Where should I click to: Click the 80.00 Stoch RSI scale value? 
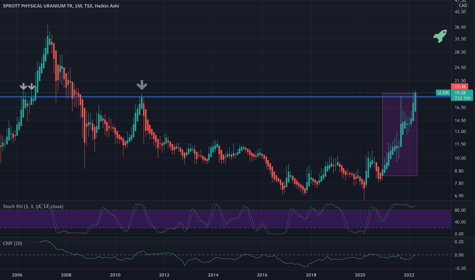(460, 210)
